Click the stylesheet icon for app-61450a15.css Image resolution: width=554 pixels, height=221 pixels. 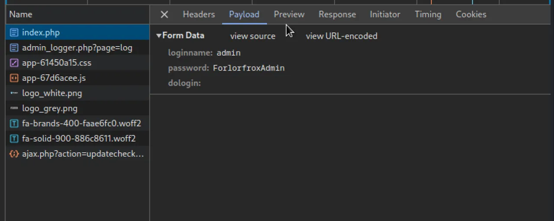click(x=14, y=63)
